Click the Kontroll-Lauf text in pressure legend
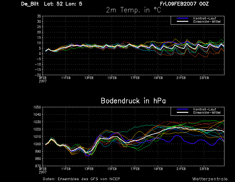The image size is (235, 182). [204, 109]
